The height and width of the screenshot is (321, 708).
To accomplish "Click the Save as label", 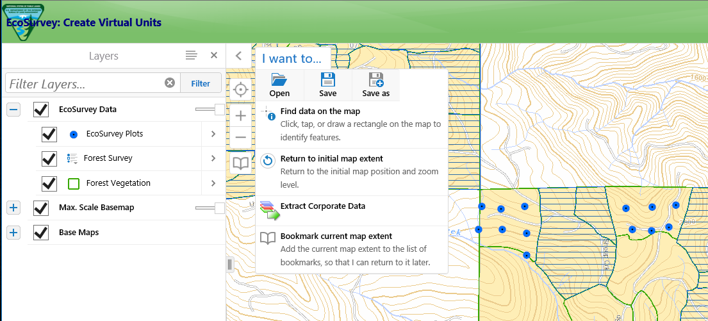I will pyautogui.click(x=375, y=94).
